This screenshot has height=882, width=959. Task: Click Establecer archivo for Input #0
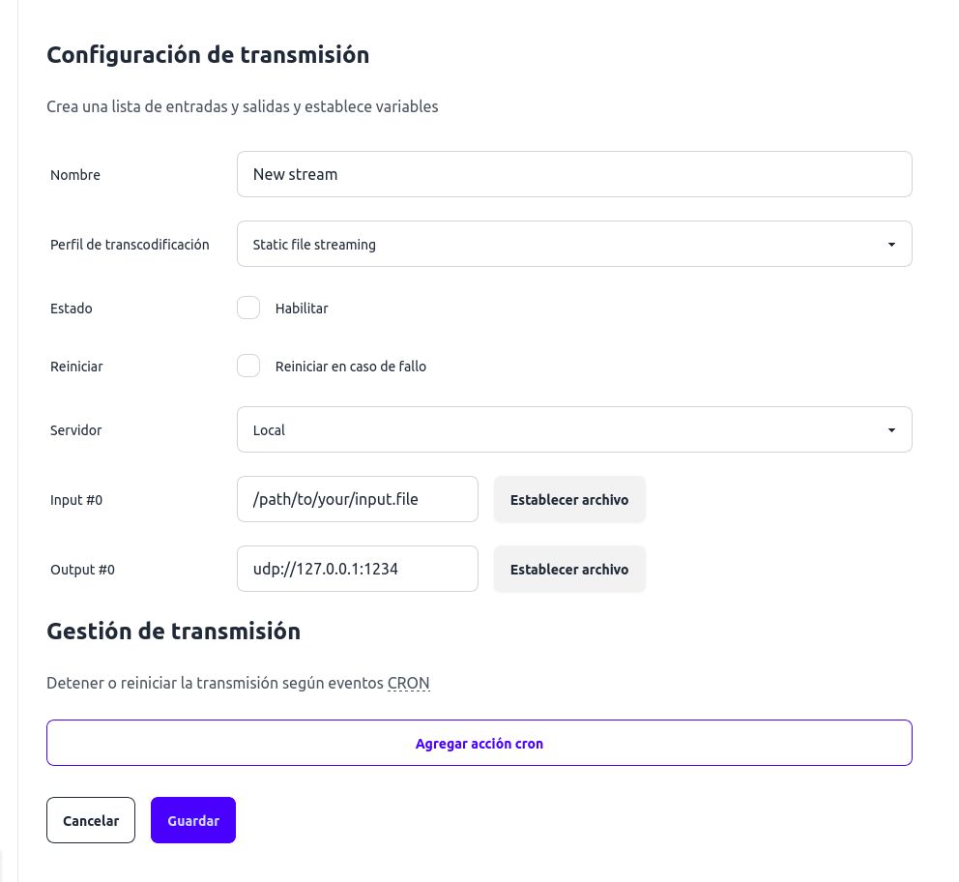click(x=569, y=499)
